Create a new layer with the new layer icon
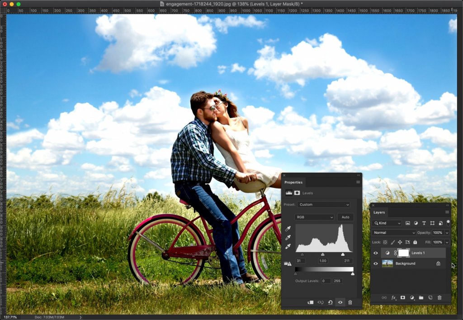 430,298
